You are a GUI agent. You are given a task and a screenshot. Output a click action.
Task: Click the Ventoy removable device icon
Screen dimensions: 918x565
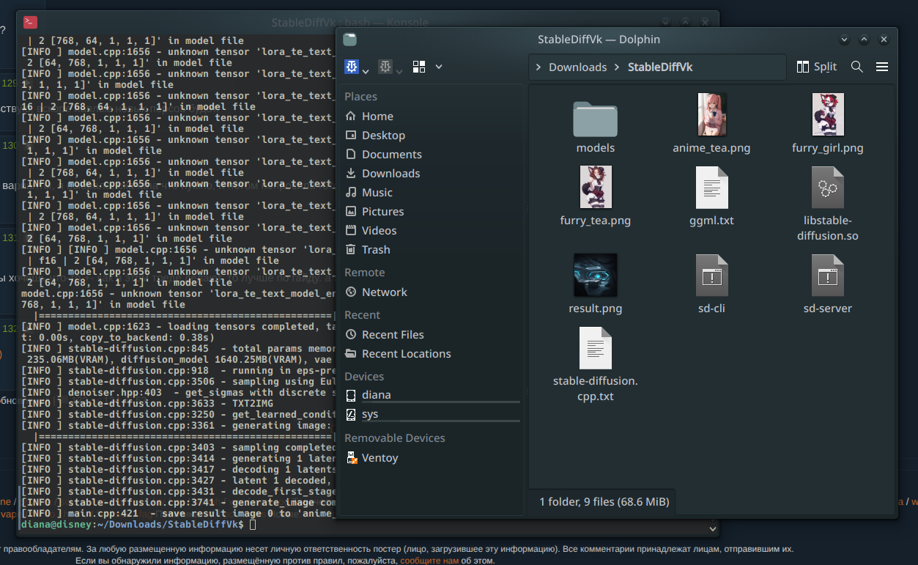[x=350, y=458]
